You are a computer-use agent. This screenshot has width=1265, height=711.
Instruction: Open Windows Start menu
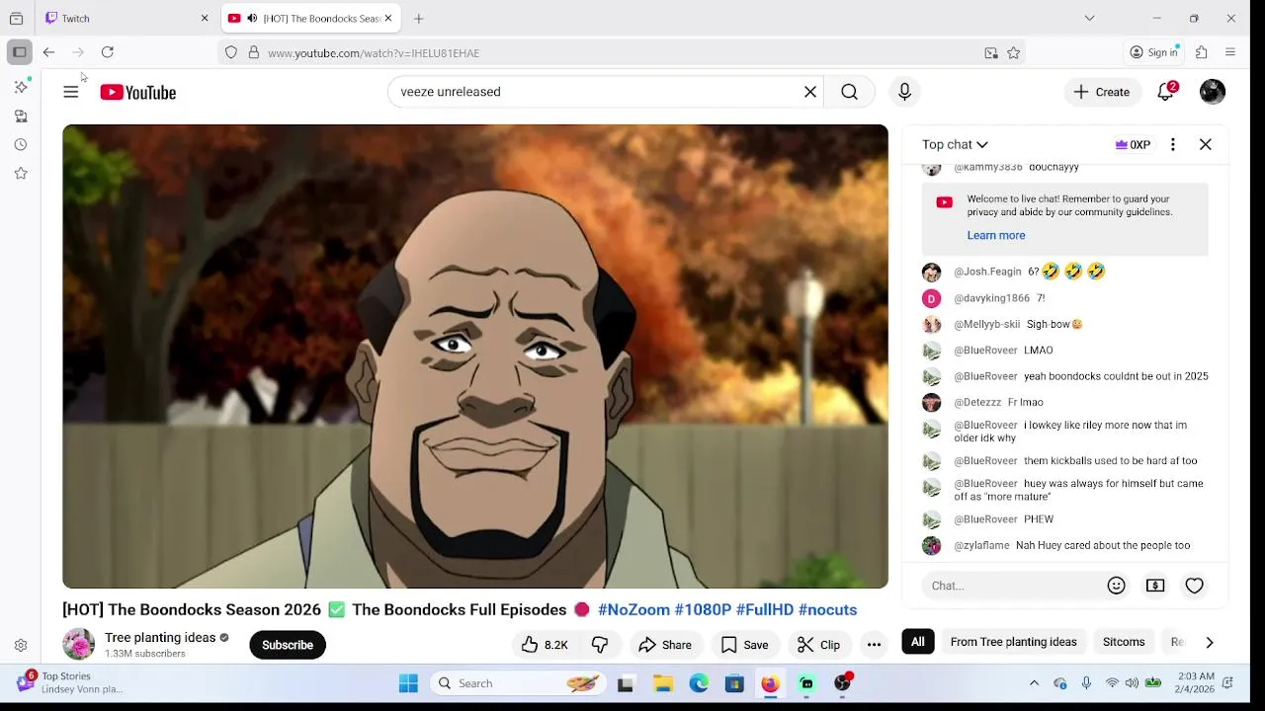point(408,683)
